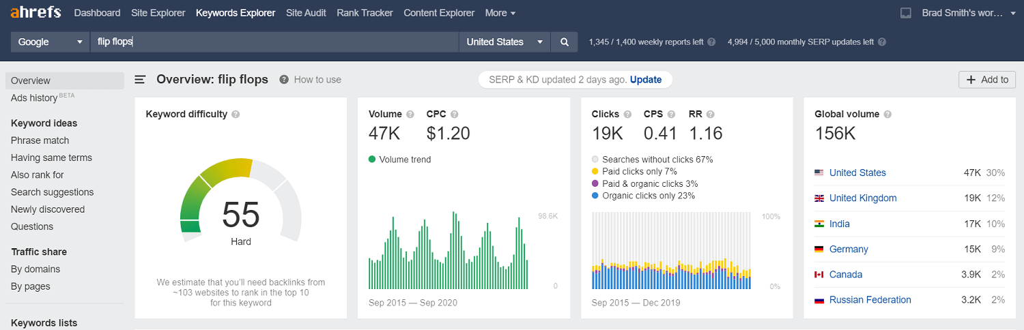
Task: Click the monitor icon in top bar
Action: [906, 13]
